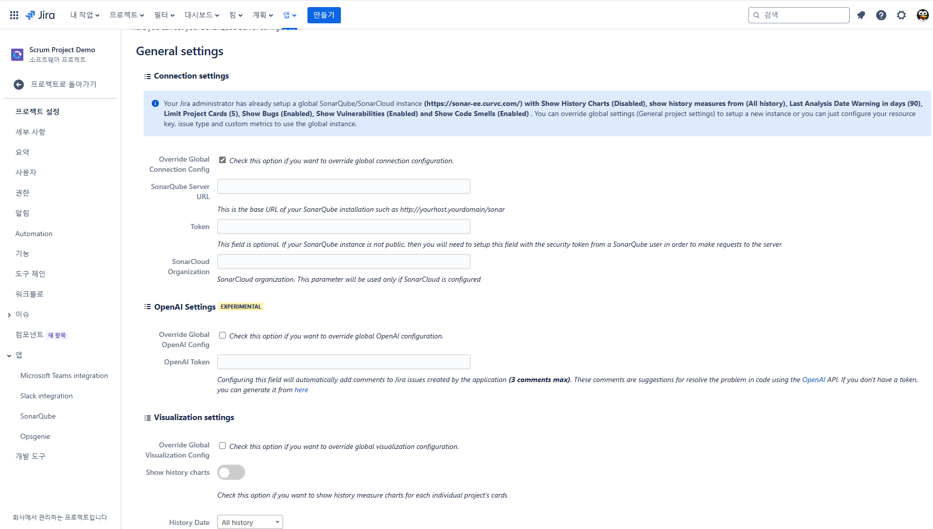The height and width of the screenshot is (529, 933).
Task: Open the help question mark icon
Action: [x=881, y=15]
